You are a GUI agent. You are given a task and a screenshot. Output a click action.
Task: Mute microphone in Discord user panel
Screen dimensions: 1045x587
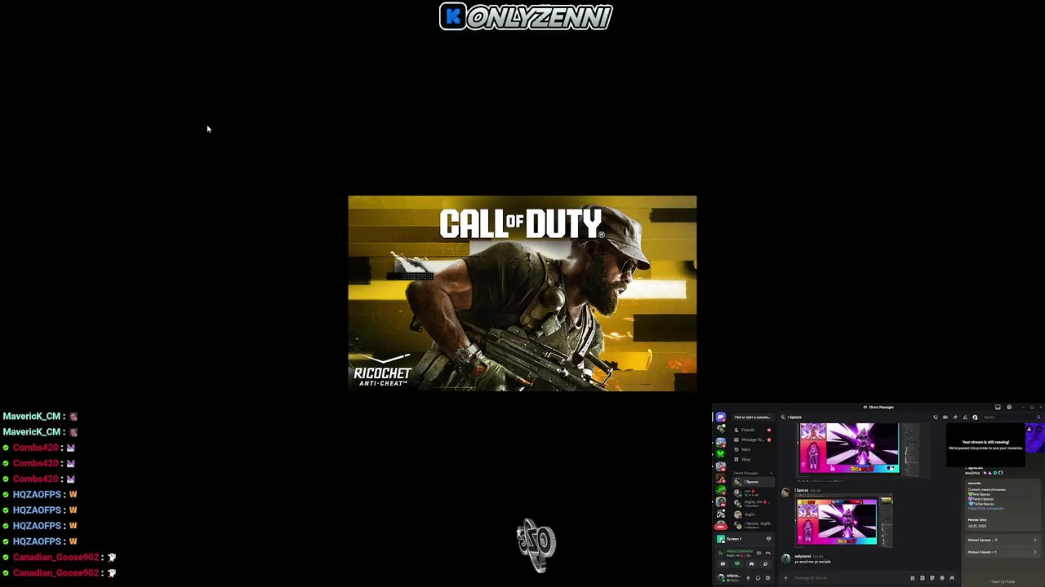(748, 578)
